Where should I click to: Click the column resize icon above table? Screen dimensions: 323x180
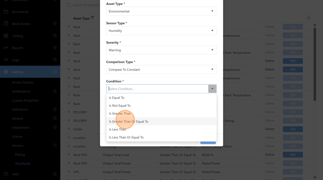(308, 18)
